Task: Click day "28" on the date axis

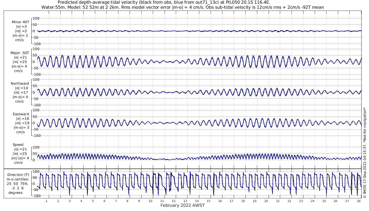Action: coord(359,201)
